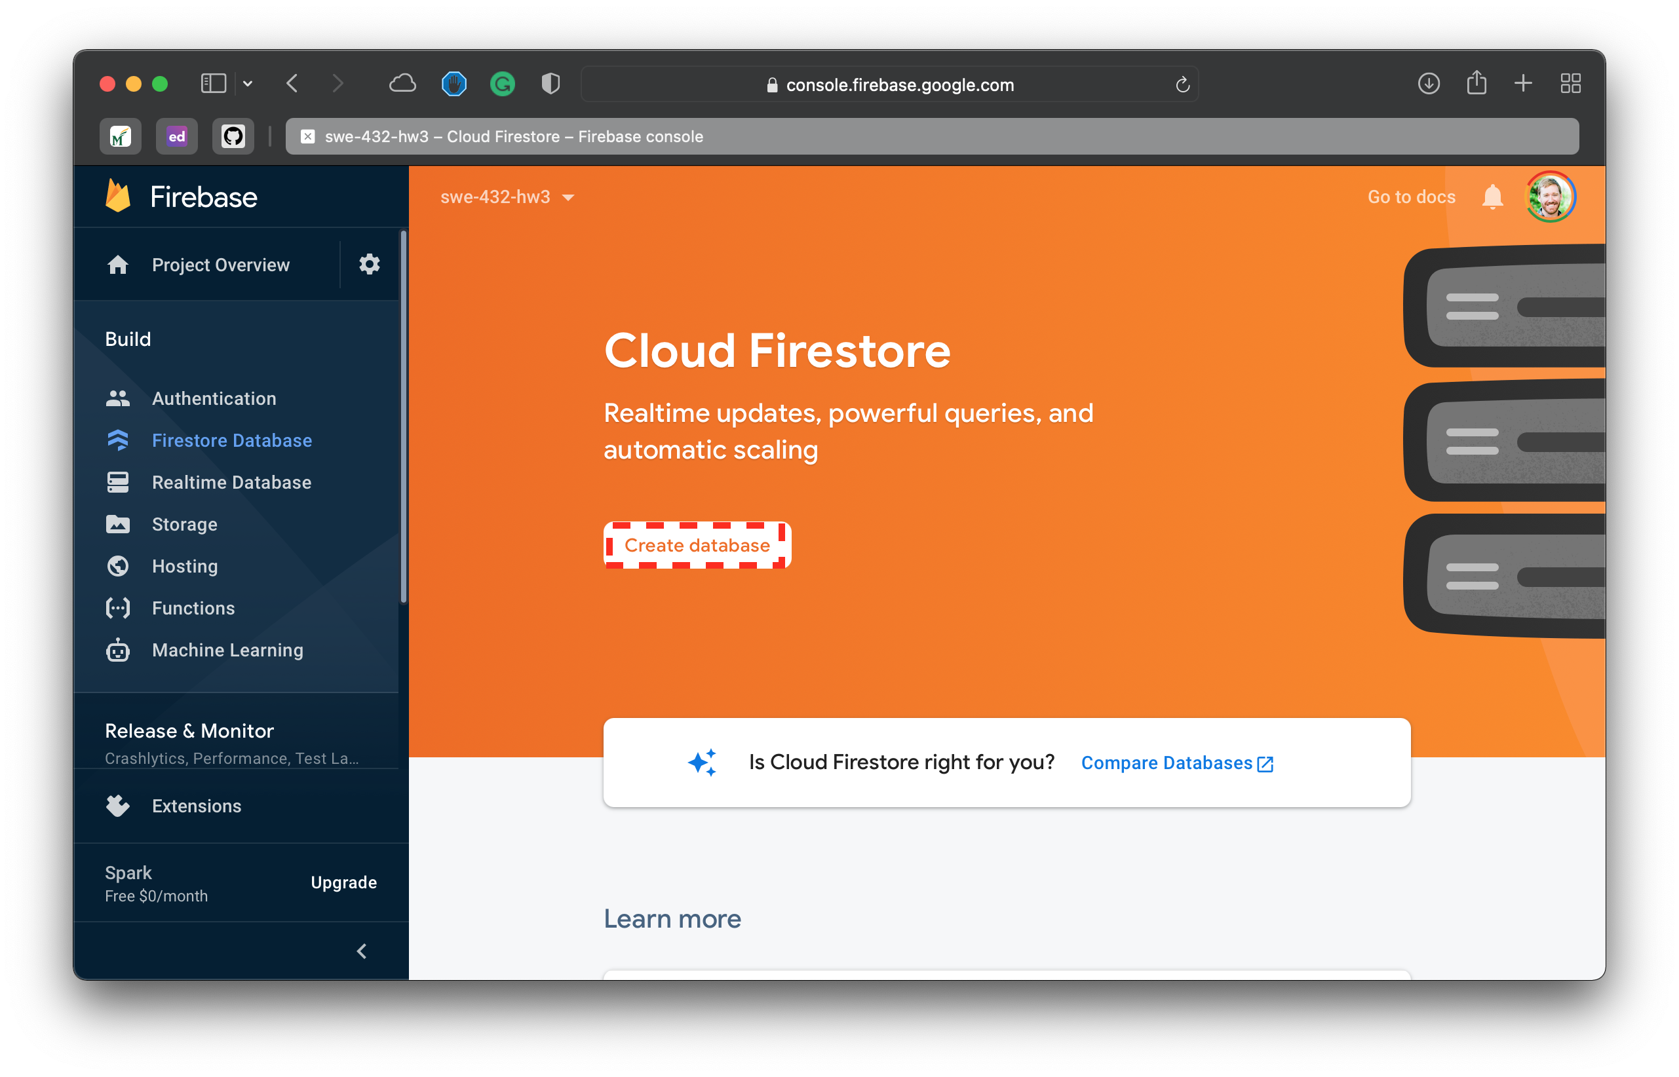
Task: Click the Create database button
Action: click(695, 544)
